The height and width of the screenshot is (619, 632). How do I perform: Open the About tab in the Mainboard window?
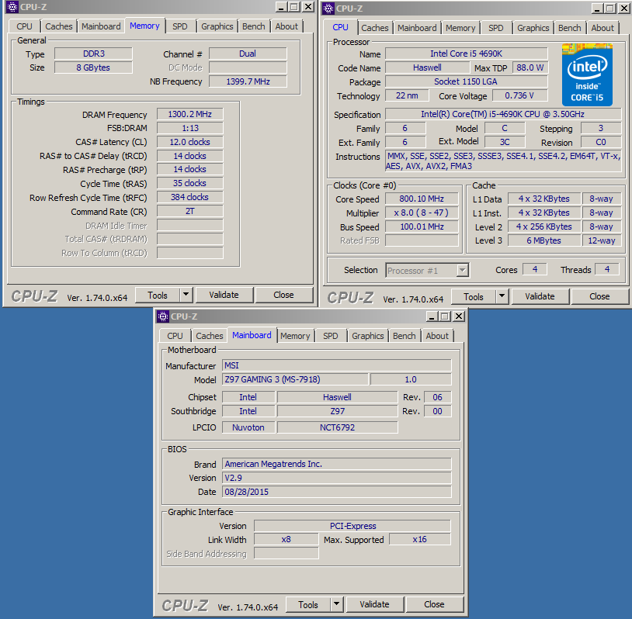437,336
